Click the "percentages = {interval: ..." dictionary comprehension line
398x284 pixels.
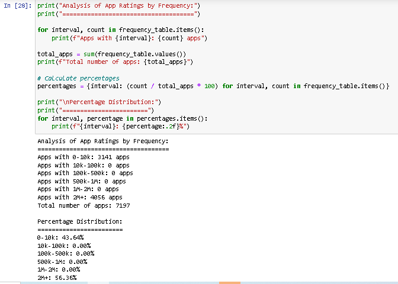coord(213,86)
